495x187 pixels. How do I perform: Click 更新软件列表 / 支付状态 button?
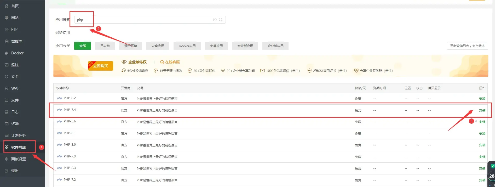click(467, 46)
